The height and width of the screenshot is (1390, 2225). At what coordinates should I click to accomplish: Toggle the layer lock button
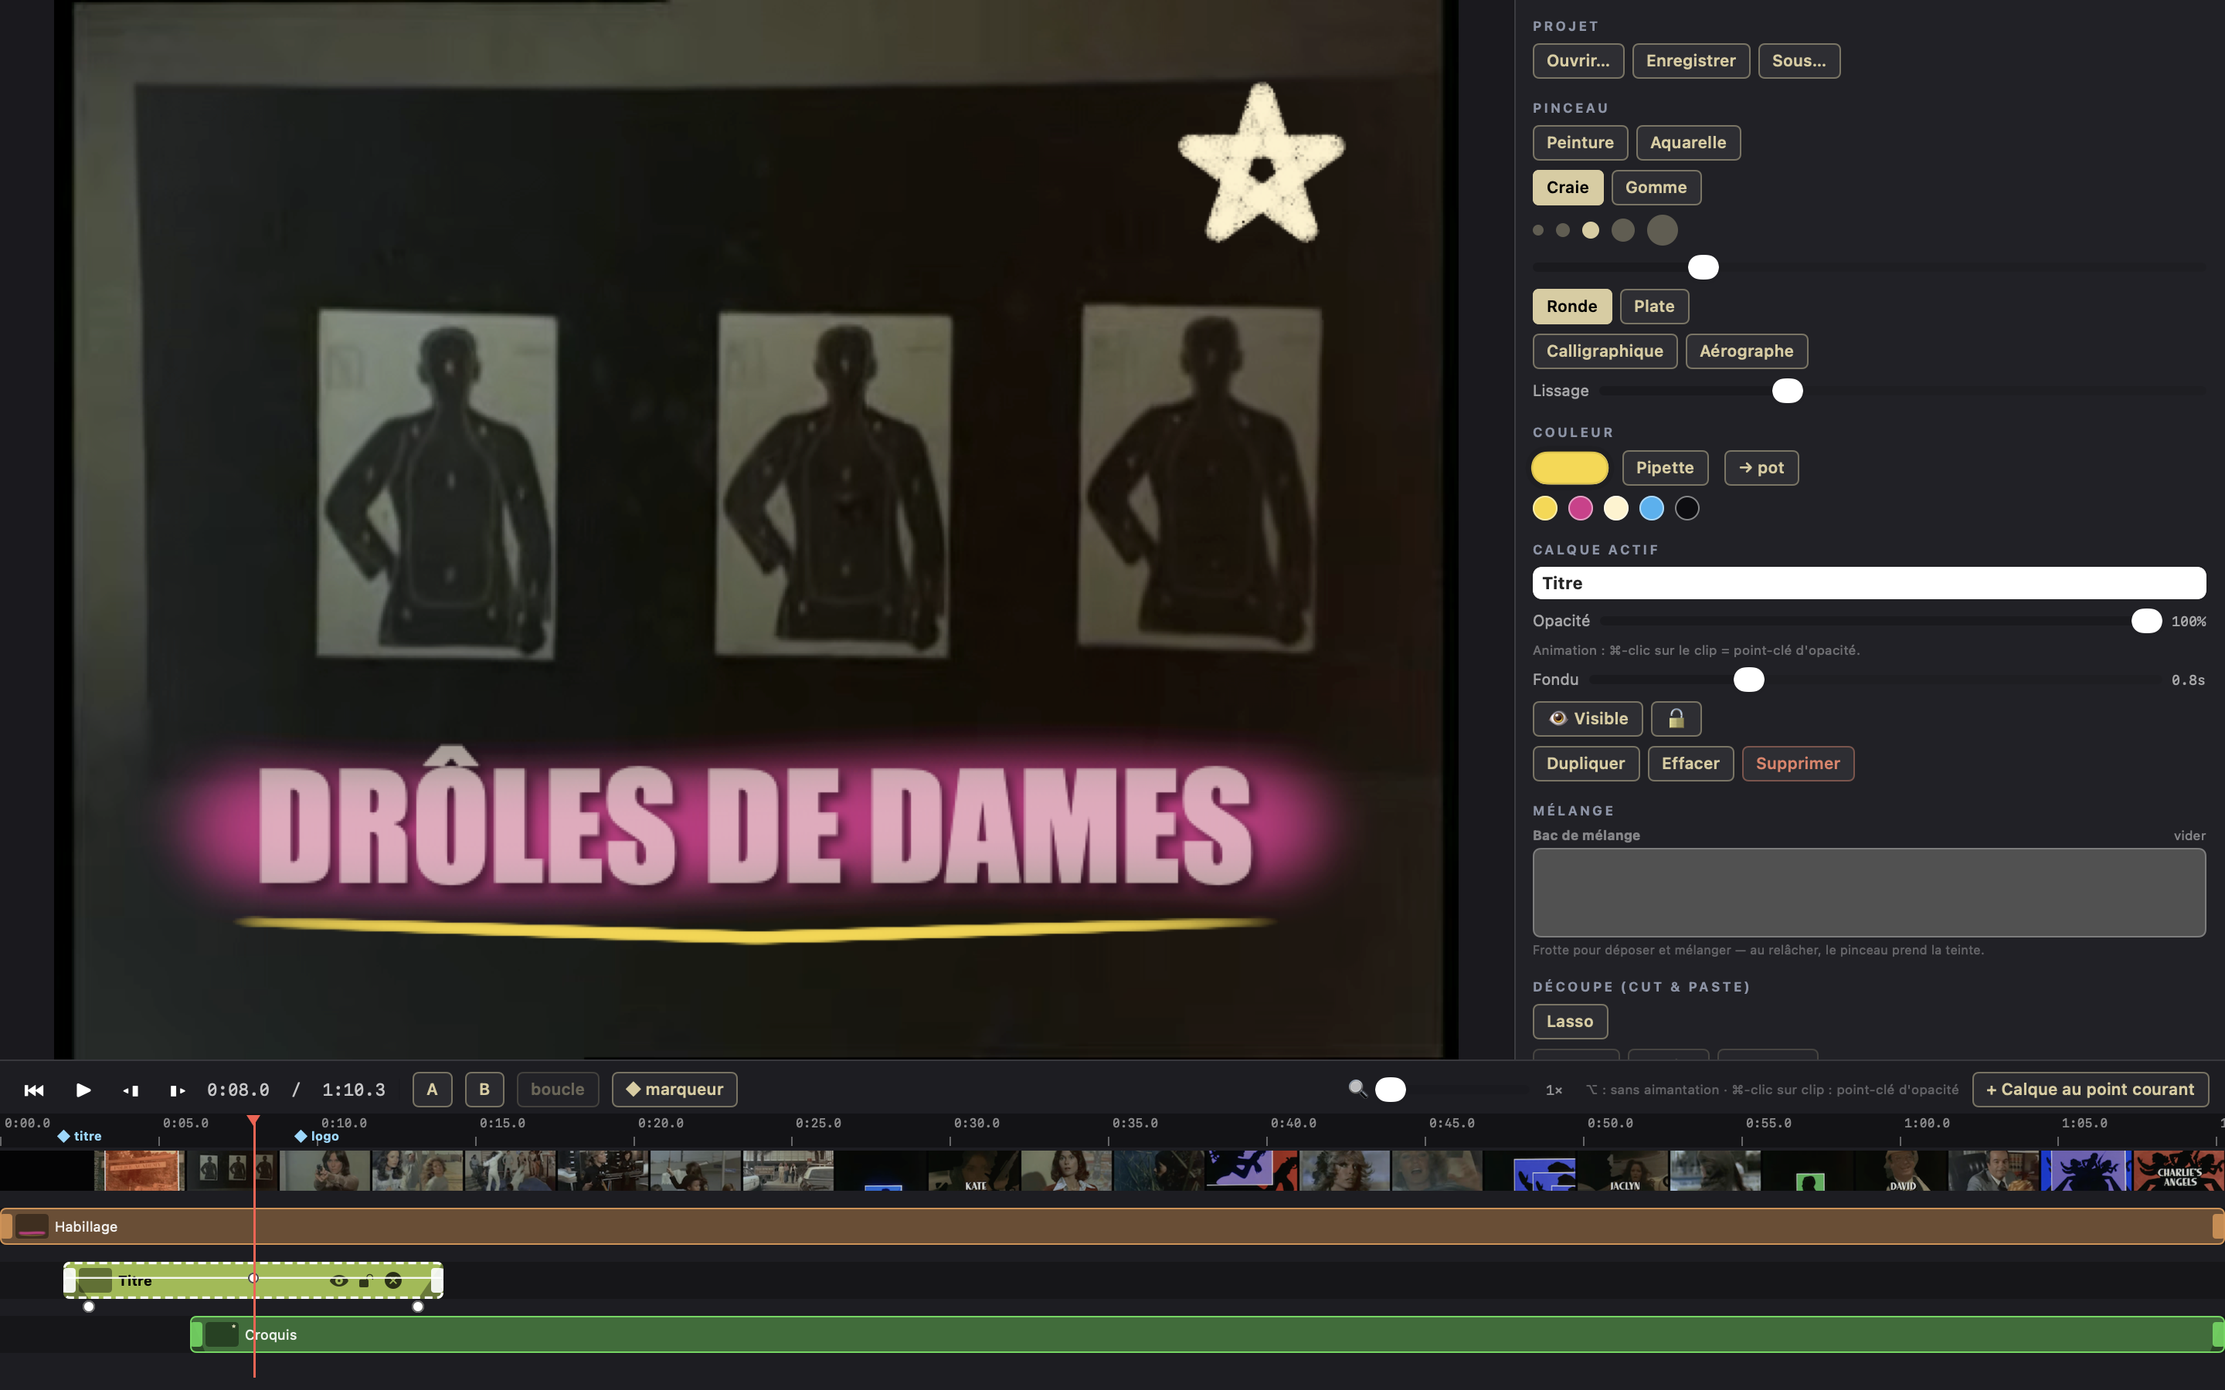coord(1676,719)
